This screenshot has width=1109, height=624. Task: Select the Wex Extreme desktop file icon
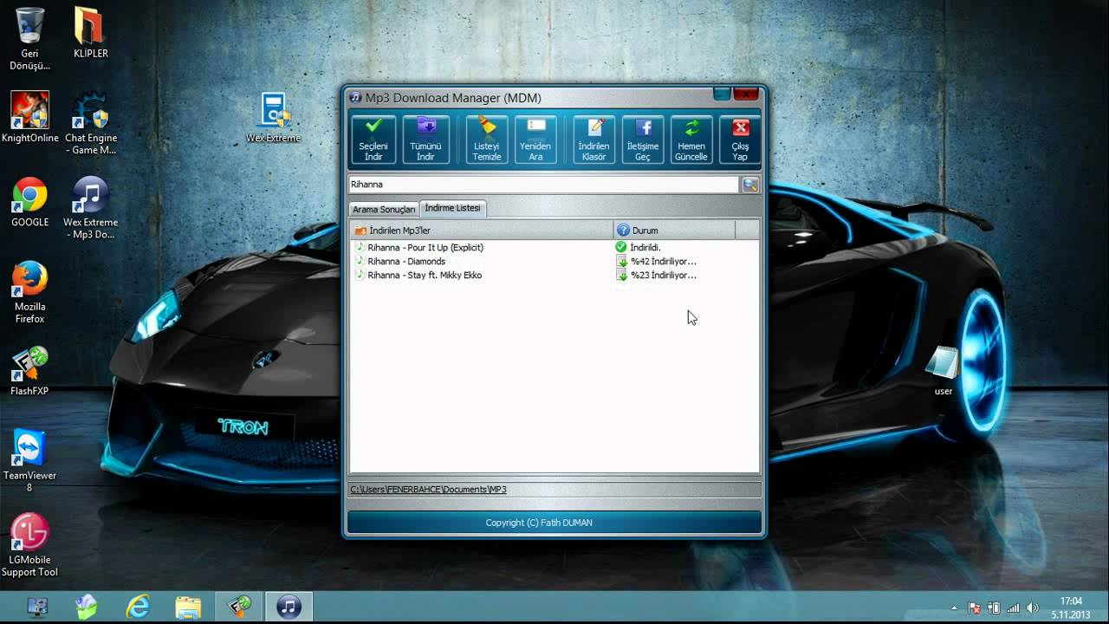pyautogui.click(x=274, y=118)
